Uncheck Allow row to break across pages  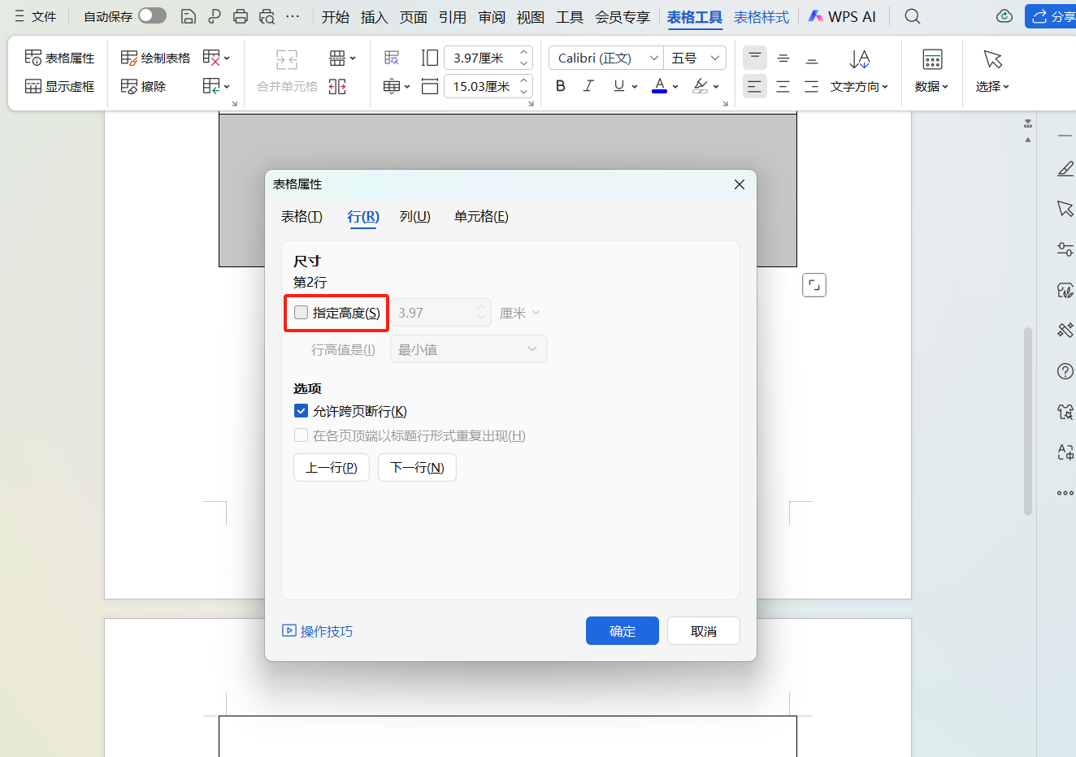[302, 411]
